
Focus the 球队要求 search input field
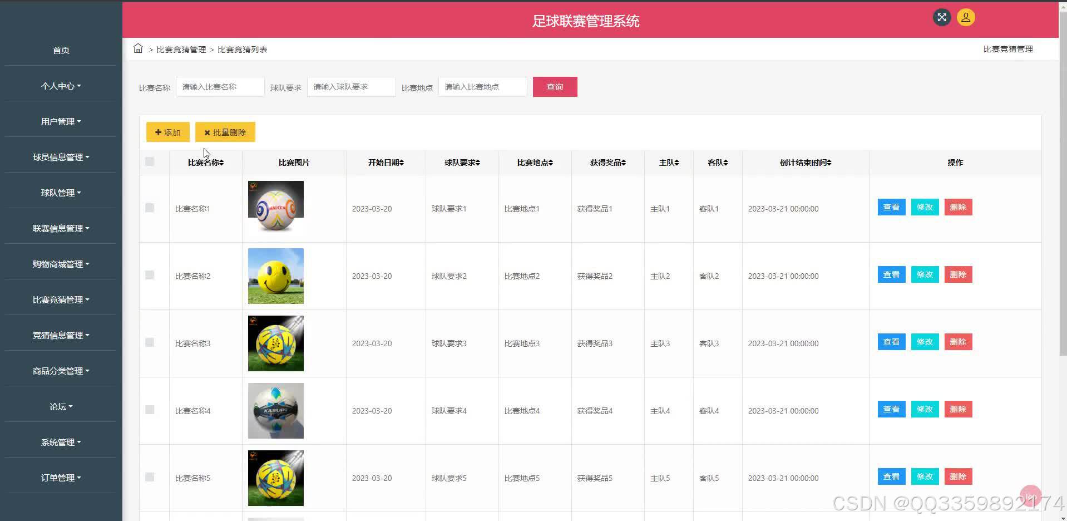coord(352,87)
